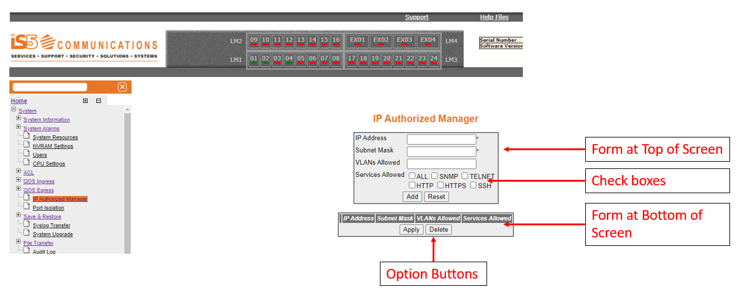Screen dimensions: 744x301
Task: Check the SSH service checkbox
Action: tap(473, 185)
